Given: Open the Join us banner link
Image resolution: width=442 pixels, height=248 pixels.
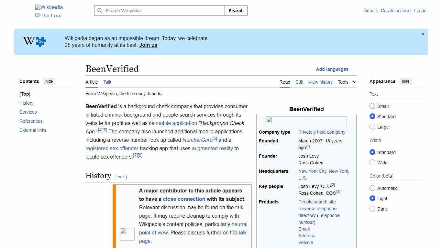Looking at the screenshot, I should 148,45.
